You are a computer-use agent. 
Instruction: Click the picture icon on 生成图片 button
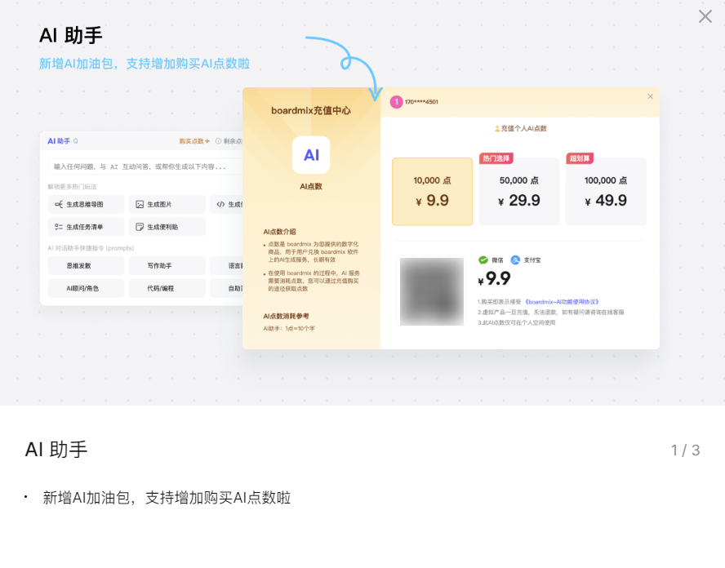(140, 204)
